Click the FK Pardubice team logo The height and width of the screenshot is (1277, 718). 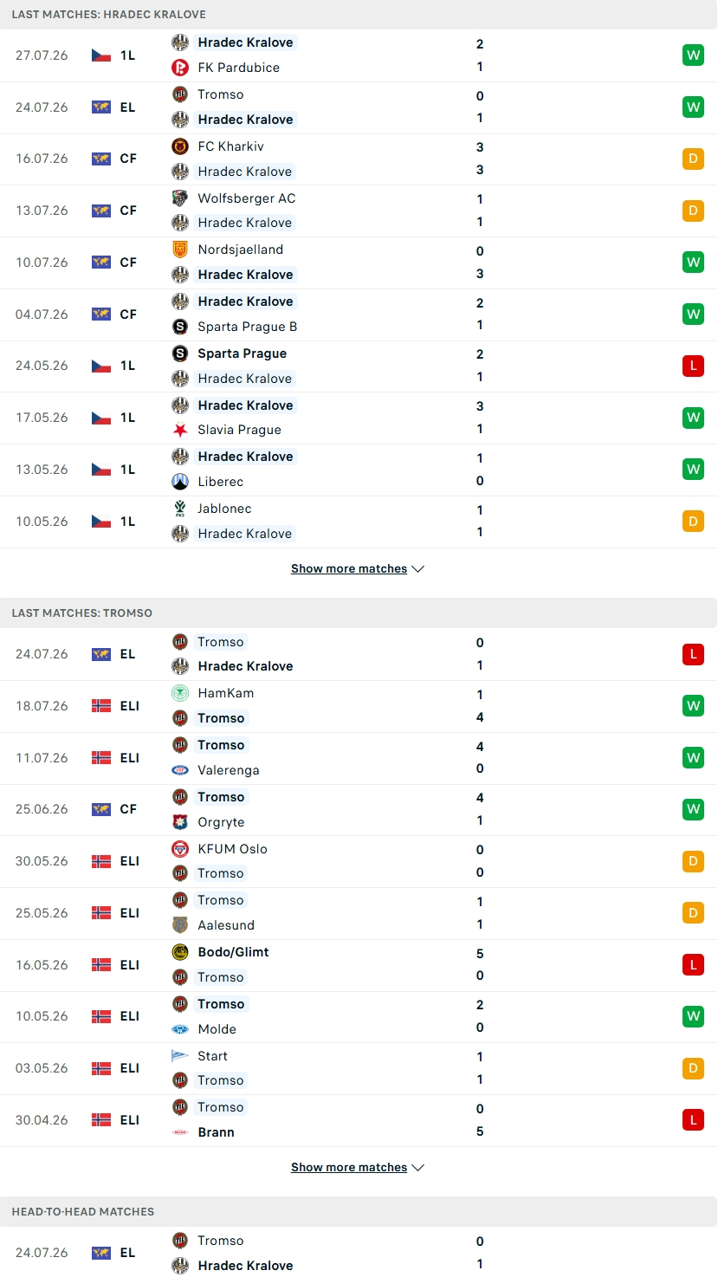coord(180,68)
